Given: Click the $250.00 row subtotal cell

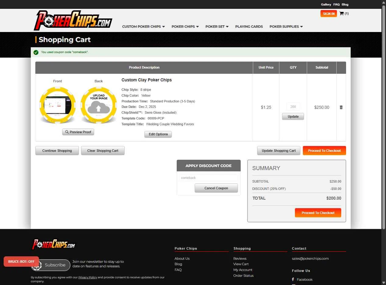Looking at the screenshot, I should coord(322,107).
